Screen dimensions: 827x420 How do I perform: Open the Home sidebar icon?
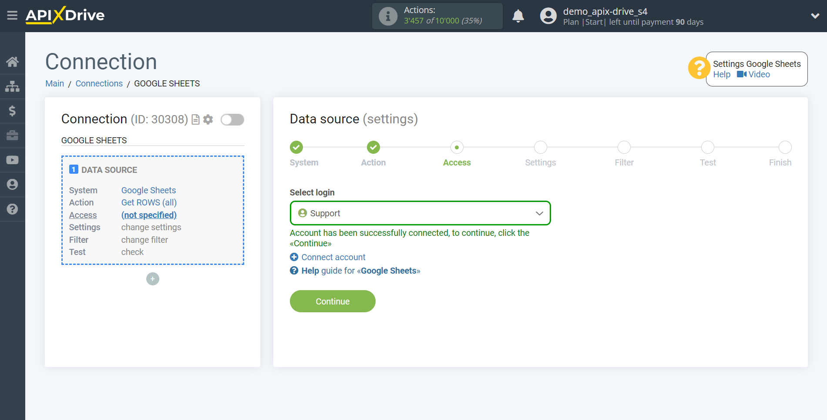pyautogui.click(x=12, y=62)
